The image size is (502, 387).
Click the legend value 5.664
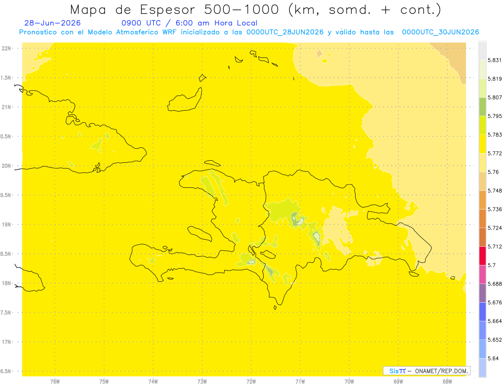click(494, 321)
